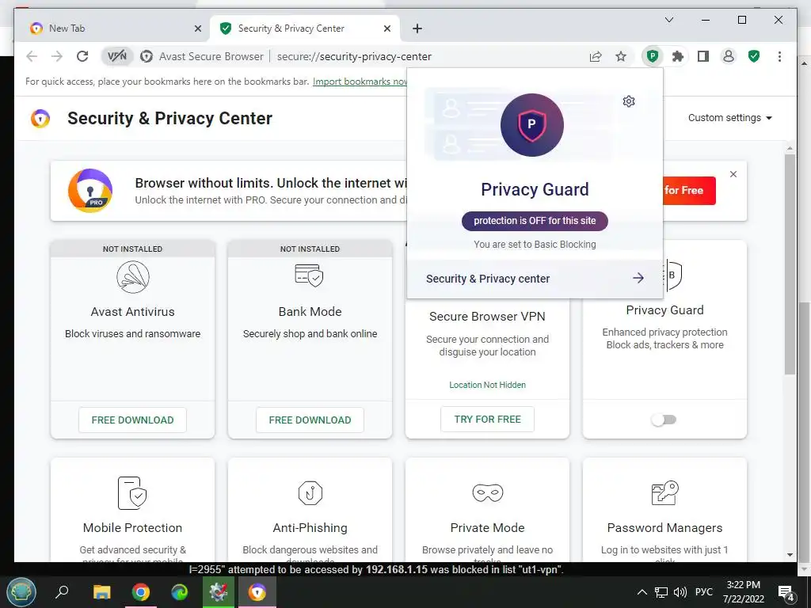Click TRY FOR FREE for Secure Browser VPN
811x608 pixels.
pyautogui.click(x=487, y=420)
